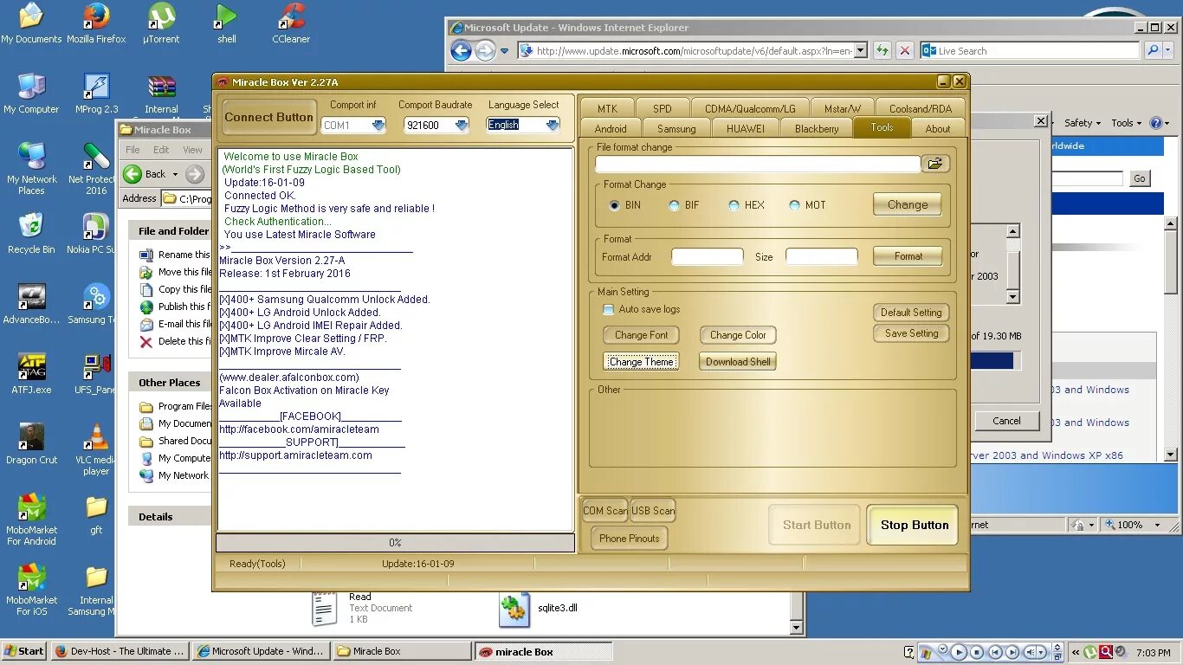Image resolution: width=1183 pixels, height=665 pixels.
Task: Click the Change Color button
Action: click(738, 335)
